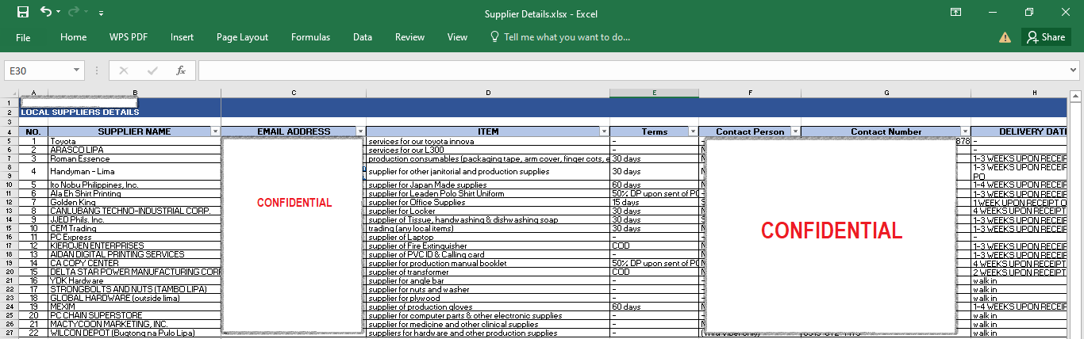Select row 10 header
This screenshot has height=339, width=1084.
10,185
